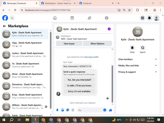
Task: Open purple conversation information icon
Action: click(x=109, y=29)
